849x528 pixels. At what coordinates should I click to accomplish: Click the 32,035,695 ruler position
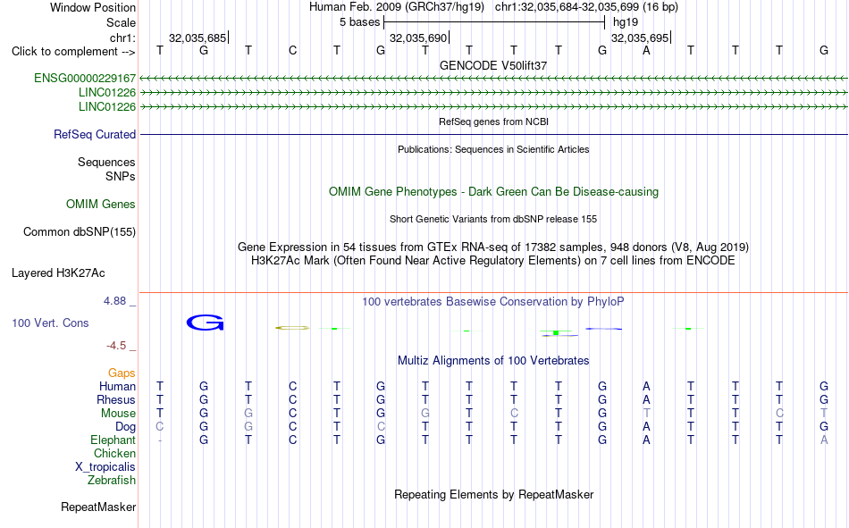[640, 38]
